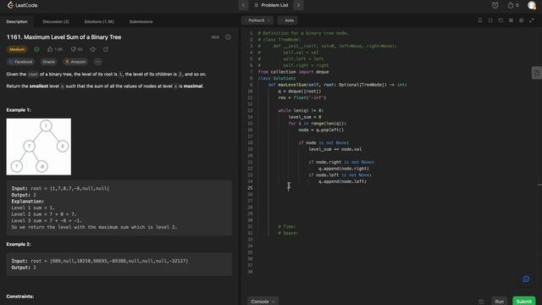Click the 'q.append(node.right)' code line
This screenshot has width=542, height=305.
tap(344, 169)
